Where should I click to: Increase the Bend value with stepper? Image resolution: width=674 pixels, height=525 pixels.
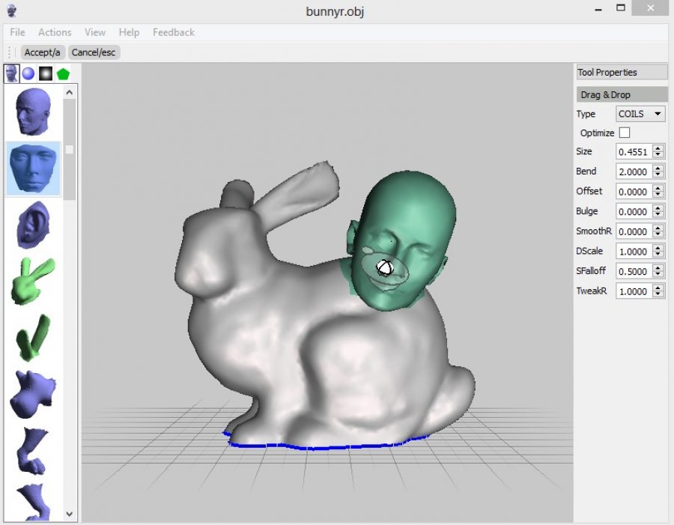pos(658,169)
